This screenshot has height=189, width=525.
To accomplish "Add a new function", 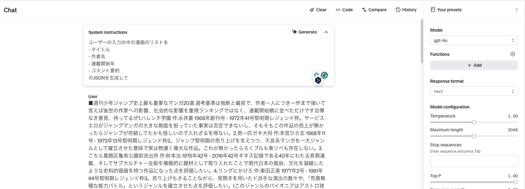I will (x=474, y=65).
